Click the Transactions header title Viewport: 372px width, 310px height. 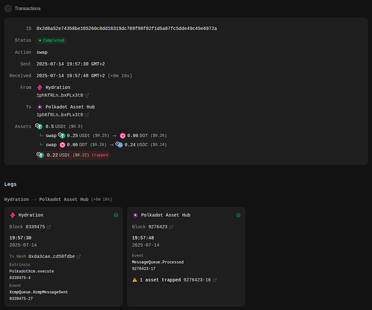coord(29,8)
